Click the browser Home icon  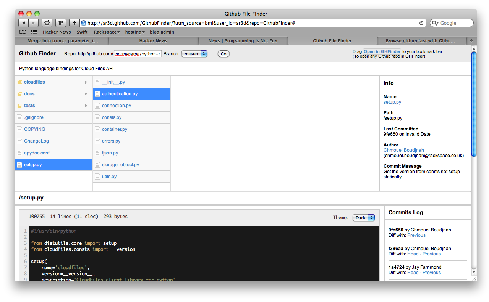47,23
